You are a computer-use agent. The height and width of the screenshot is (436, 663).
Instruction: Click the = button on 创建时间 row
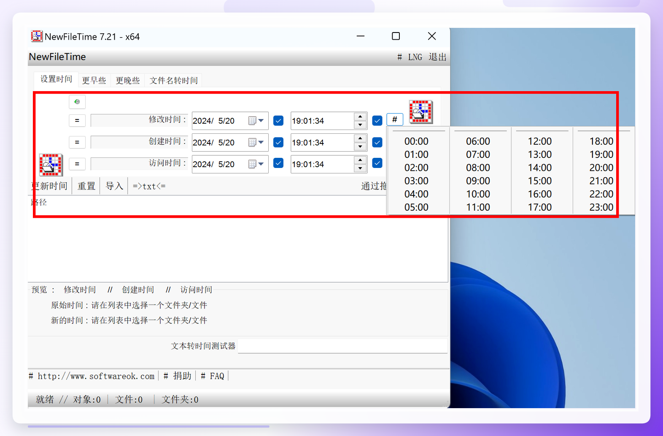tap(77, 142)
